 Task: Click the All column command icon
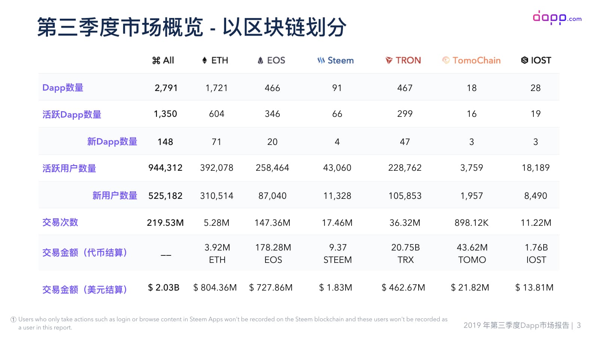[x=156, y=61]
